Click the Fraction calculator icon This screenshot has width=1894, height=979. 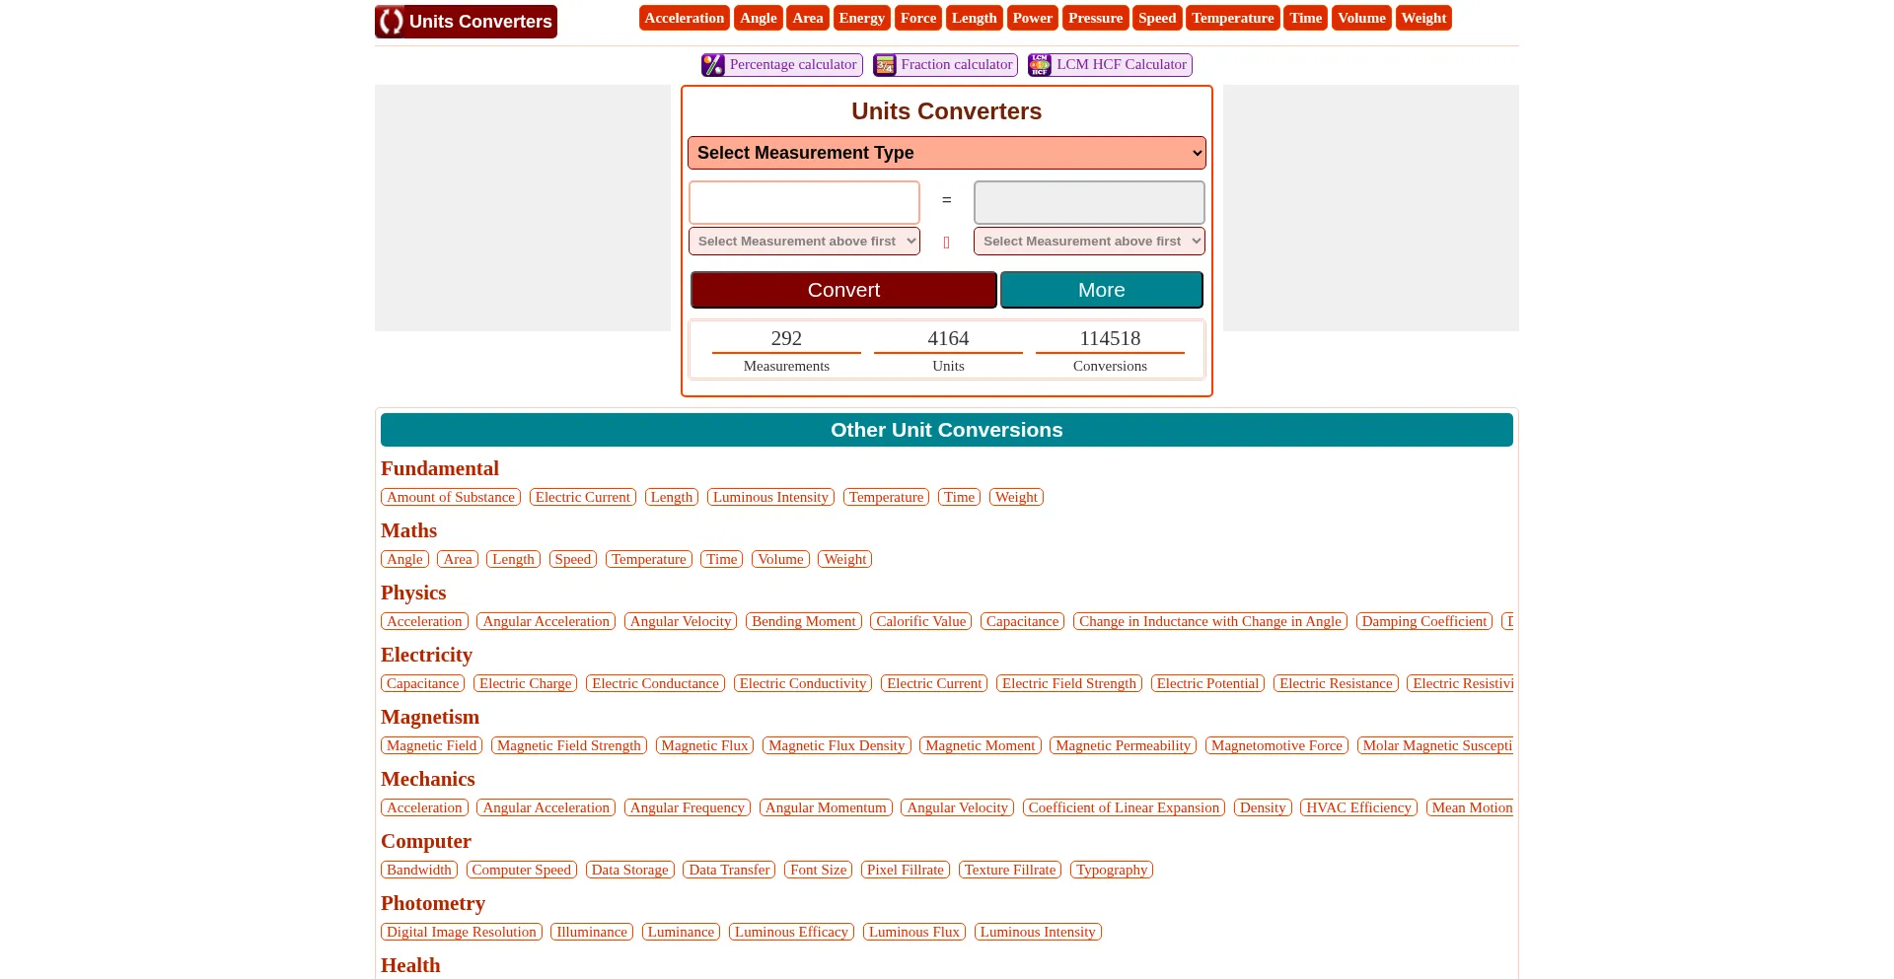click(x=885, y=65)
